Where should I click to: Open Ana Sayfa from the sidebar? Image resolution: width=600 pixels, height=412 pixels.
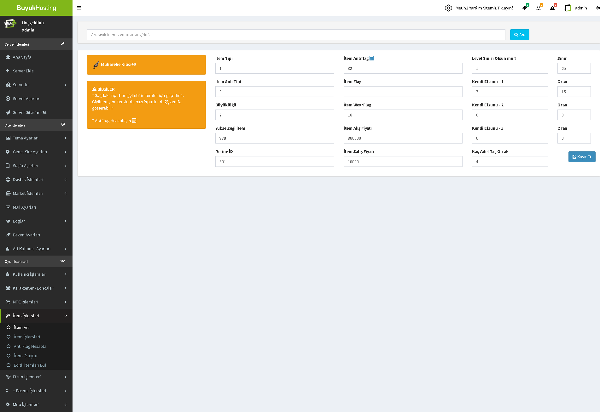(22, 57)
